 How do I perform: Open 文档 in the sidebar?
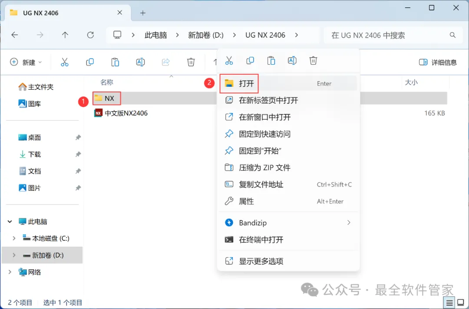pos(30,171)
